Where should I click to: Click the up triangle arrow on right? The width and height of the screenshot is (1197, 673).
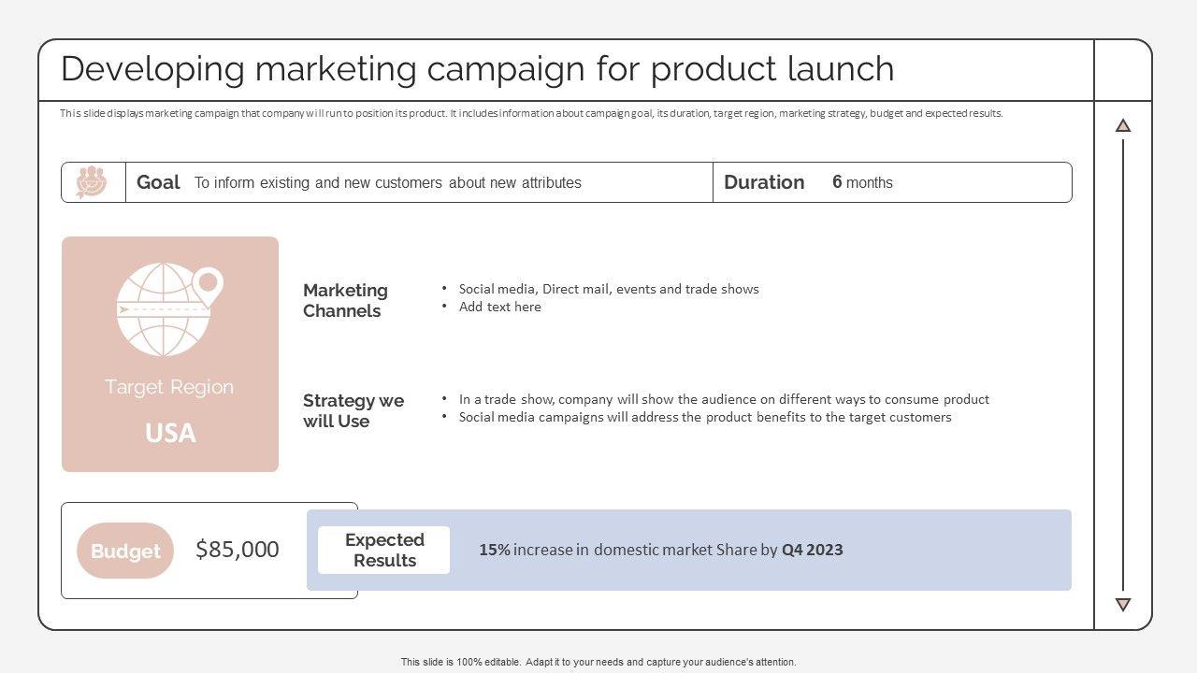(x=1123, y=125)
